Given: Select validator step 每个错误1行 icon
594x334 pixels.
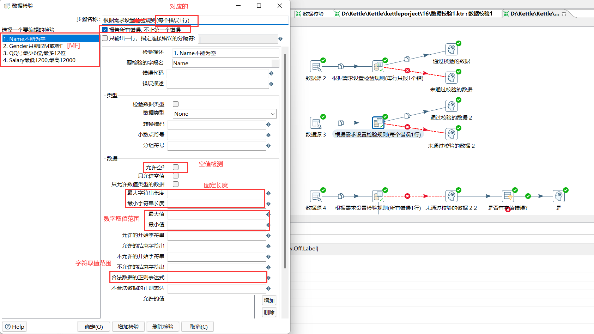Looking at the screenshot, I should pyautogui.click(x=378, y=123).
